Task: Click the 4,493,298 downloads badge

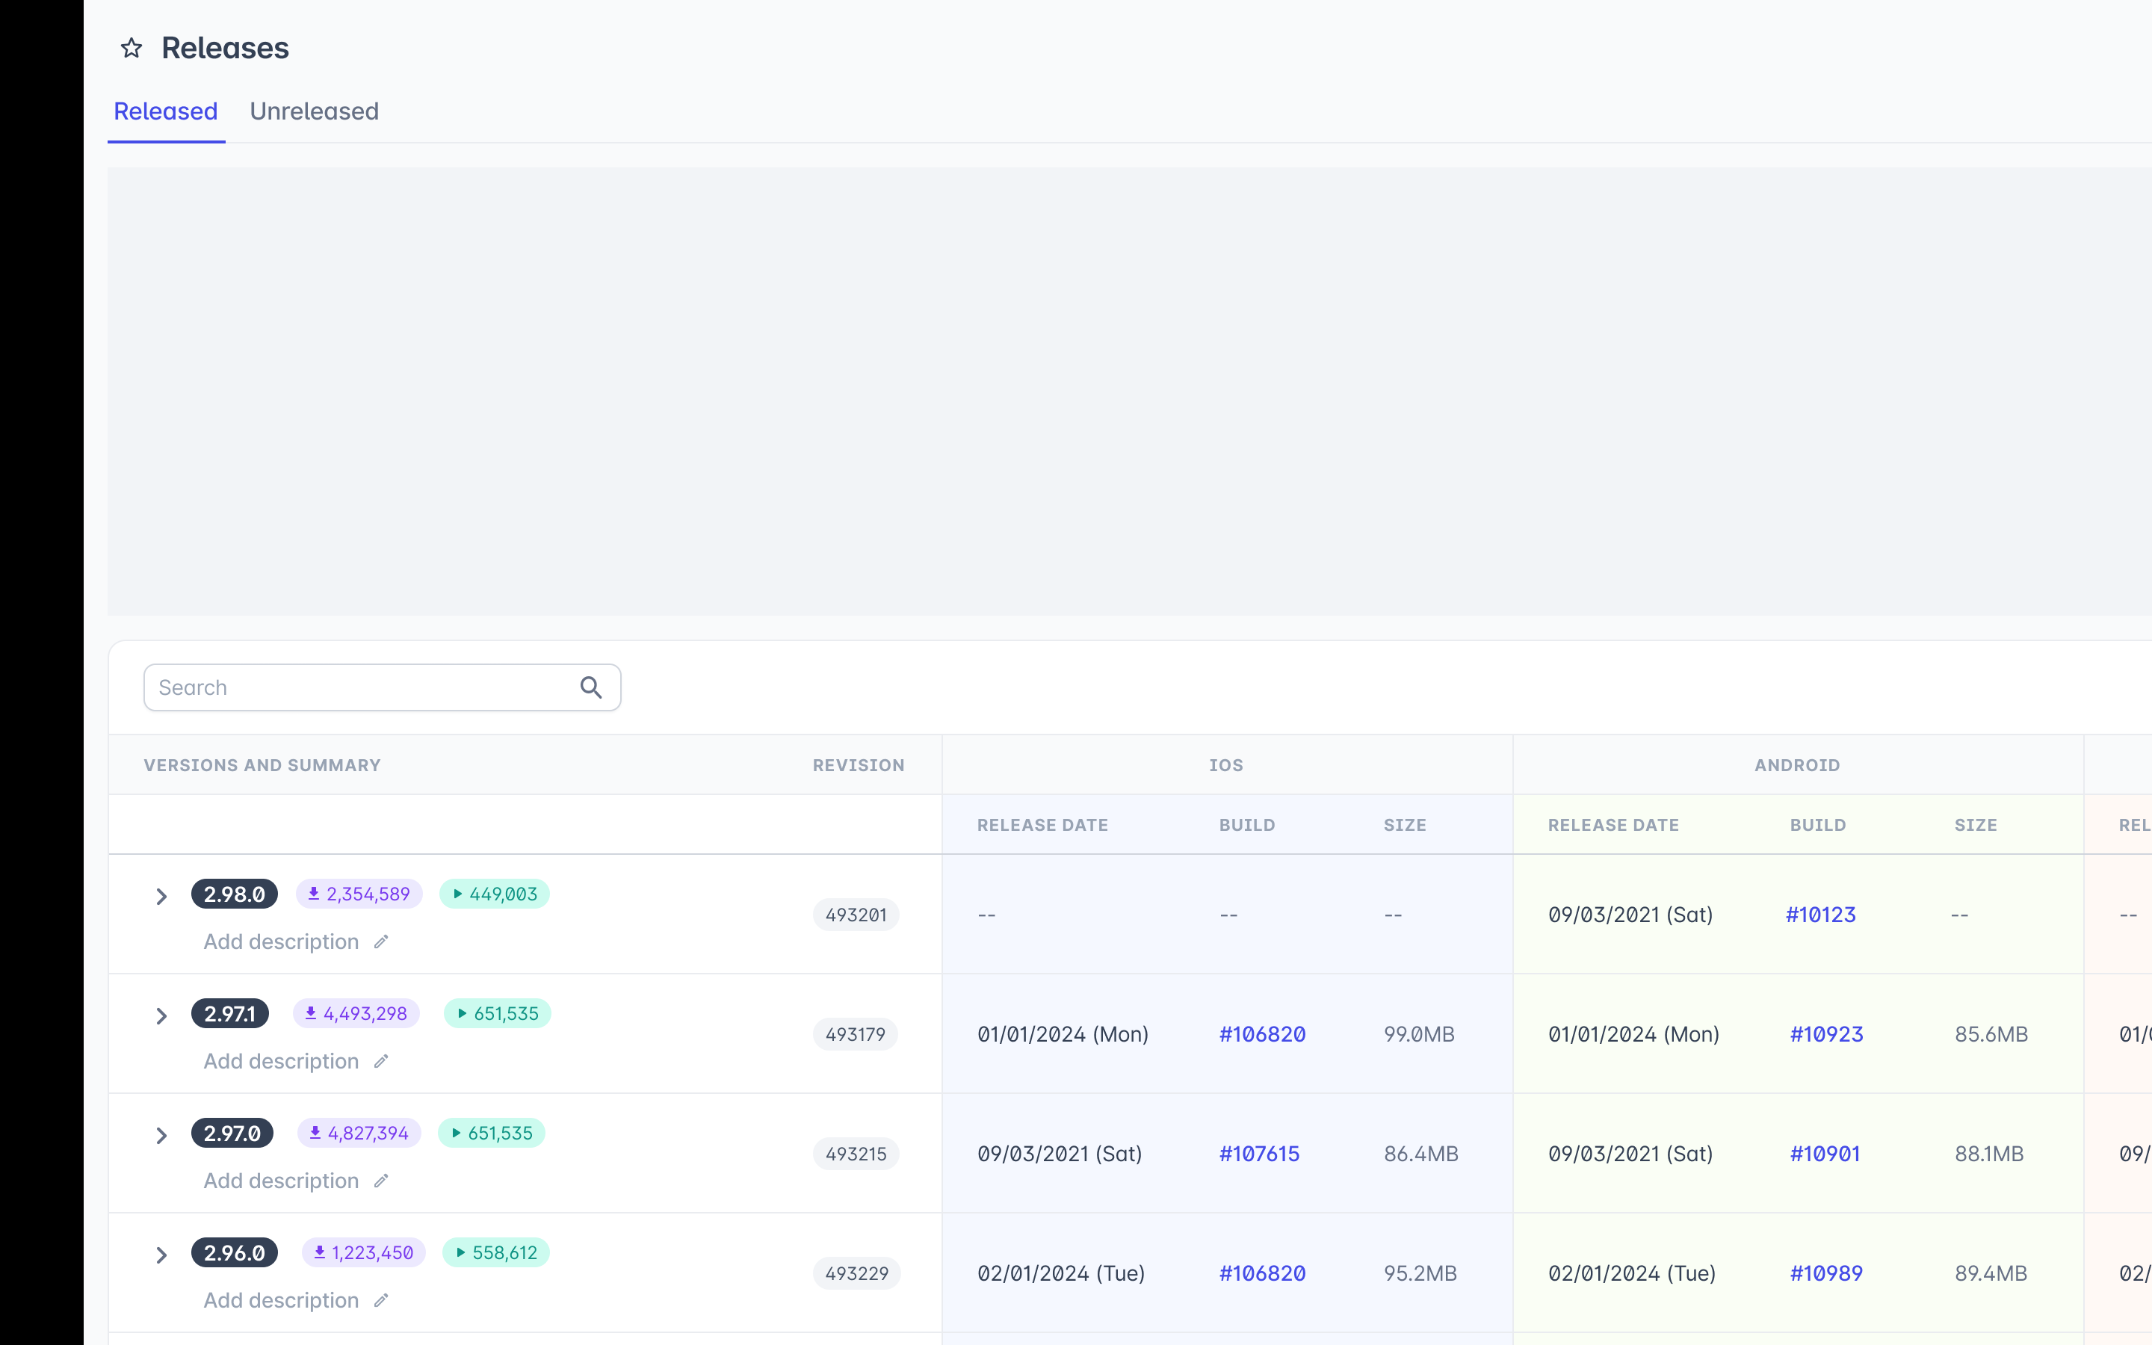Action: pyautogui.click(x=356, y=1013)
